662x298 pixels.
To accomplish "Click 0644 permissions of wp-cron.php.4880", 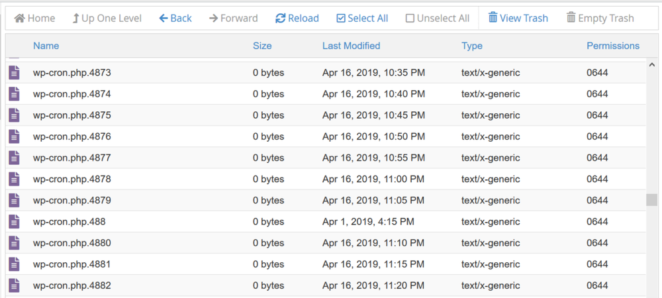I will (597, 243).
